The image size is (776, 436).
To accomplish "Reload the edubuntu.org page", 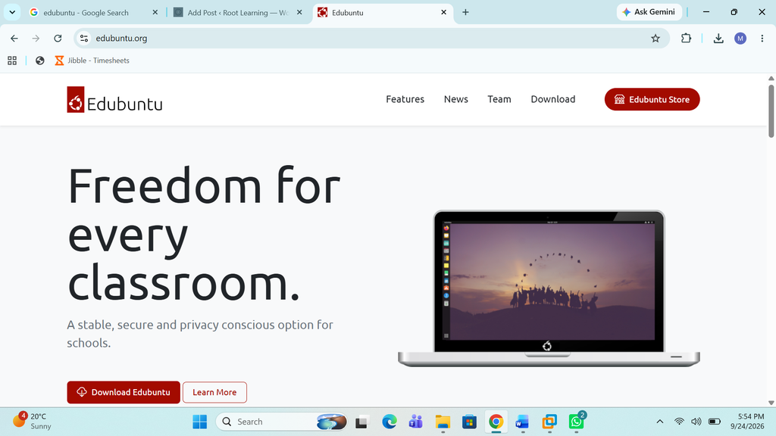I will tap(58, 38).
